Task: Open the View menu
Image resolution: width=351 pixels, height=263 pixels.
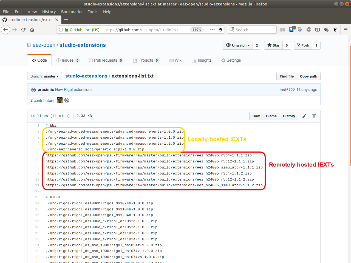Action: [32, 12]
